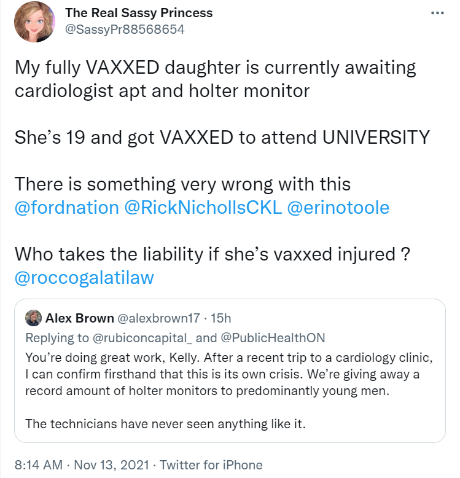Open the @roccogalatilaw mention link
Screen dimensions: 460x478
(84, 277)
